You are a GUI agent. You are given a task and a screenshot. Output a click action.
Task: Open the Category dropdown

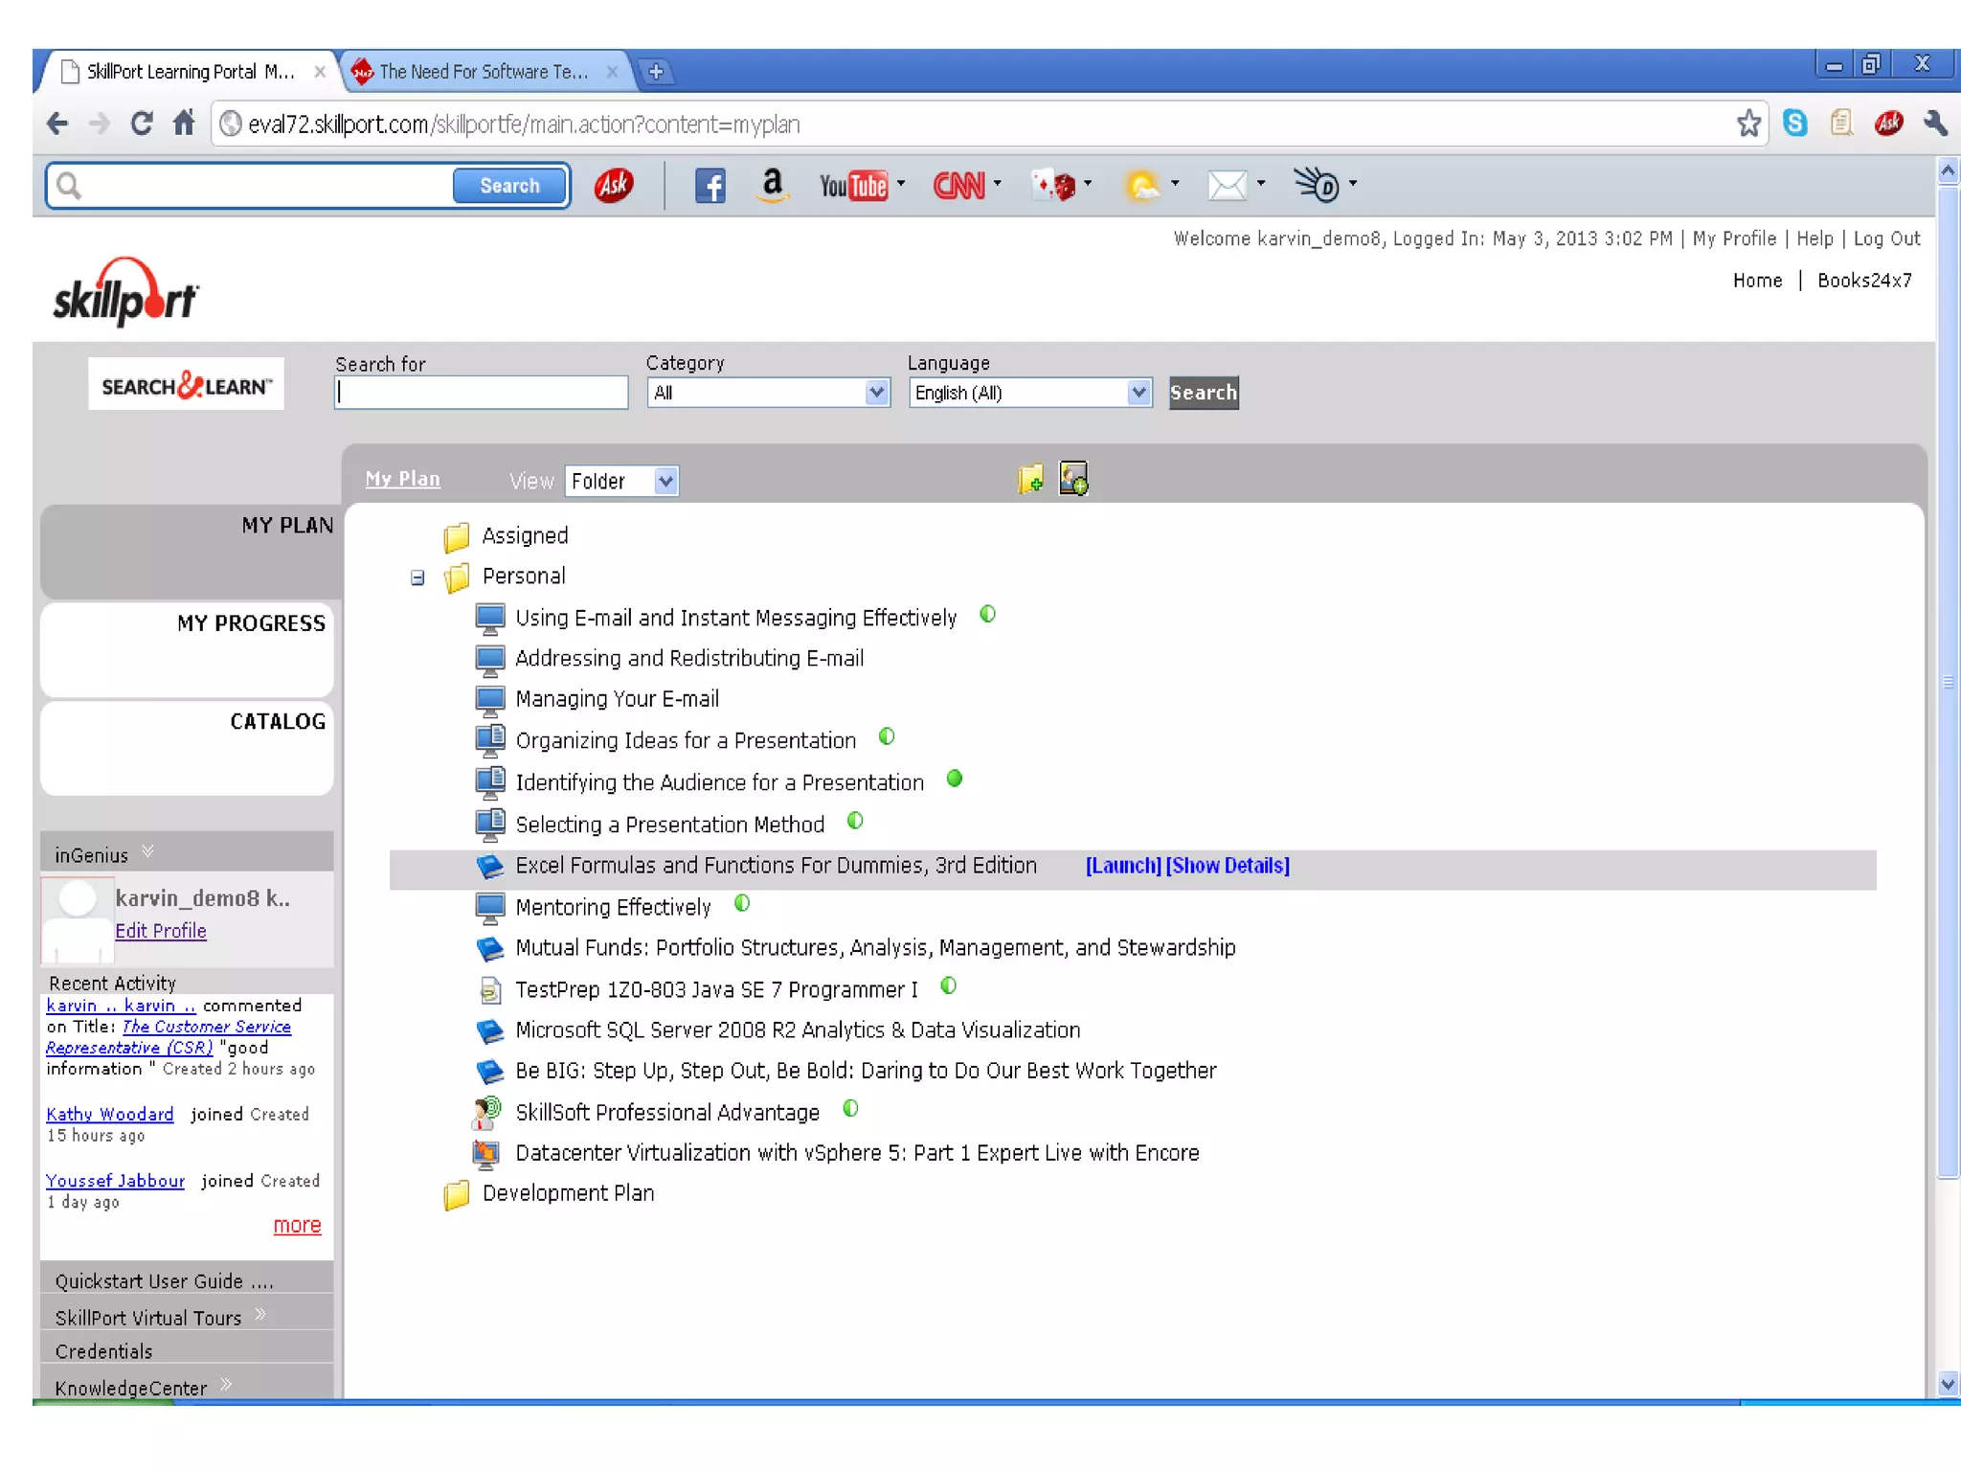coord(769,393)
